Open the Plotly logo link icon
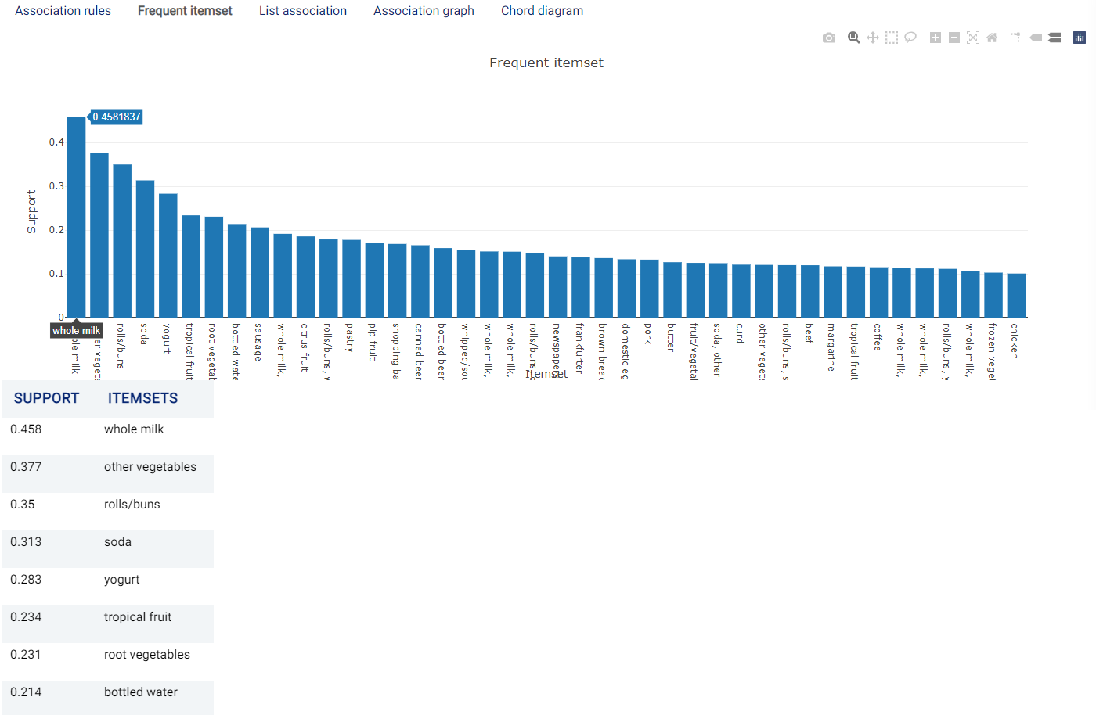 pos(1080,38)
